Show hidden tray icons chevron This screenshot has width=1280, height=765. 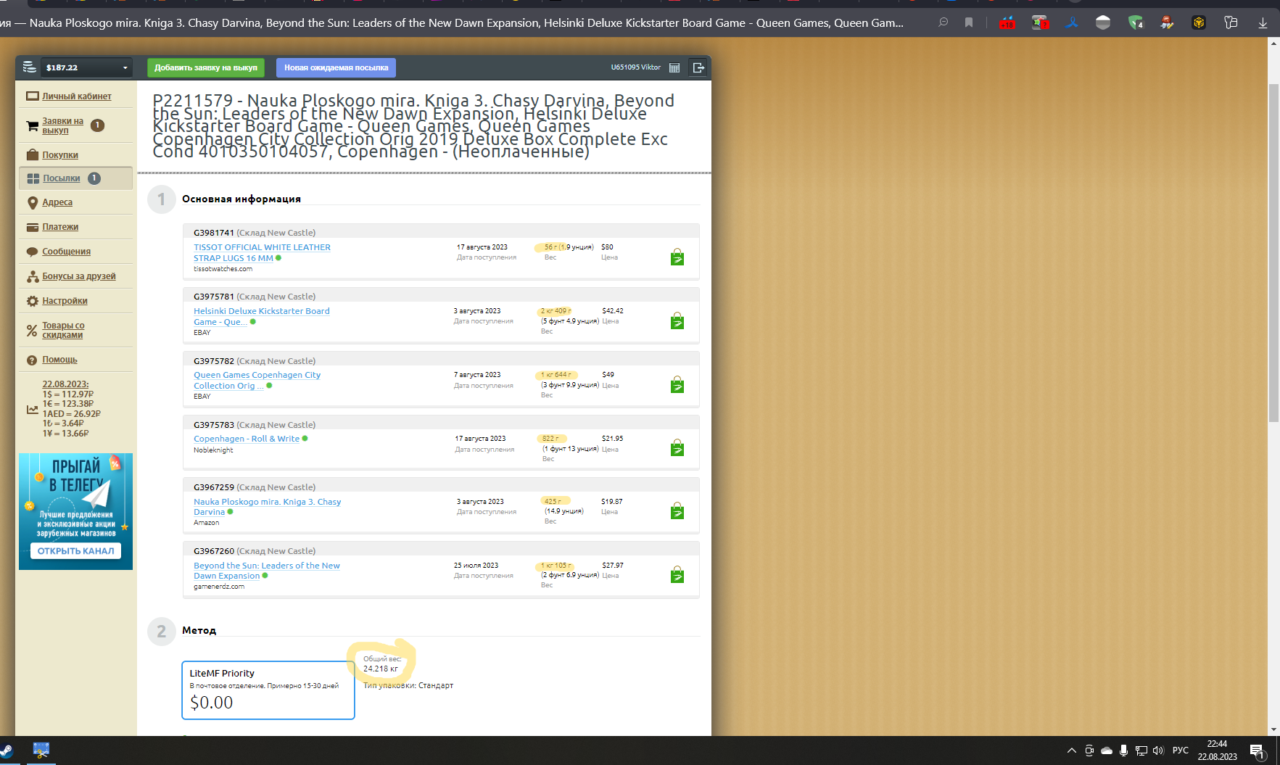[1071, 750]
